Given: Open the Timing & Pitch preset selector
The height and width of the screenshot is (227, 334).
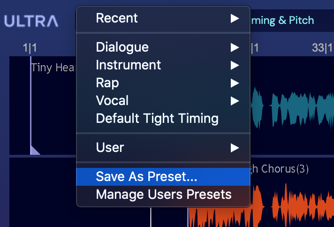Looking at the screenshot, I should tap(283, 21).
